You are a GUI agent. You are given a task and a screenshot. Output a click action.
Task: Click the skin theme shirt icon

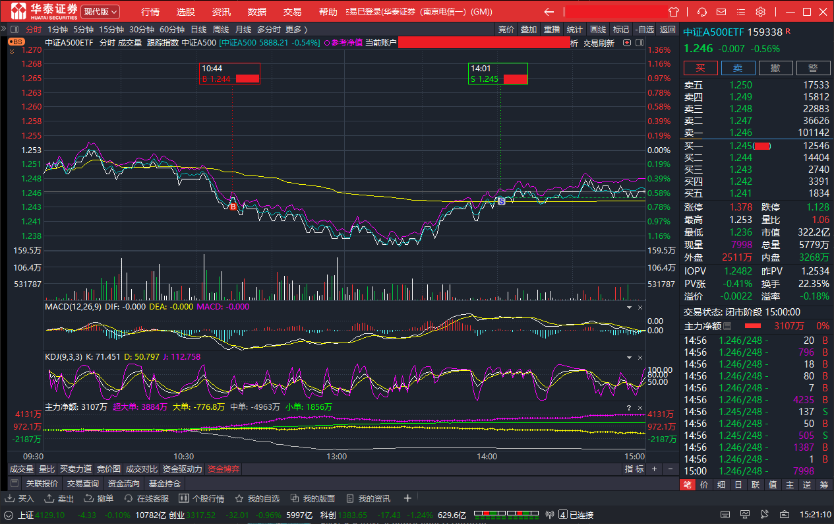(673, 12)
